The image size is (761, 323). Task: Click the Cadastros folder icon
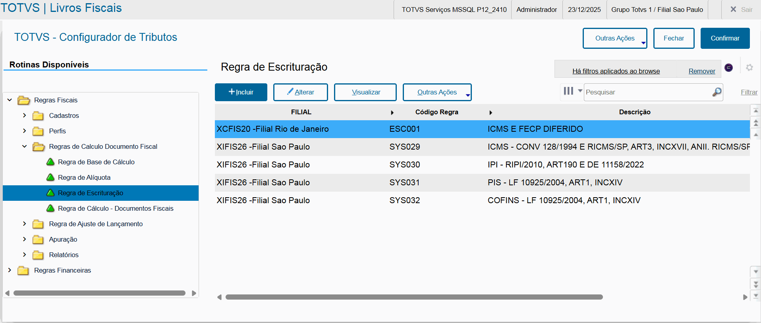click(38, 116)
